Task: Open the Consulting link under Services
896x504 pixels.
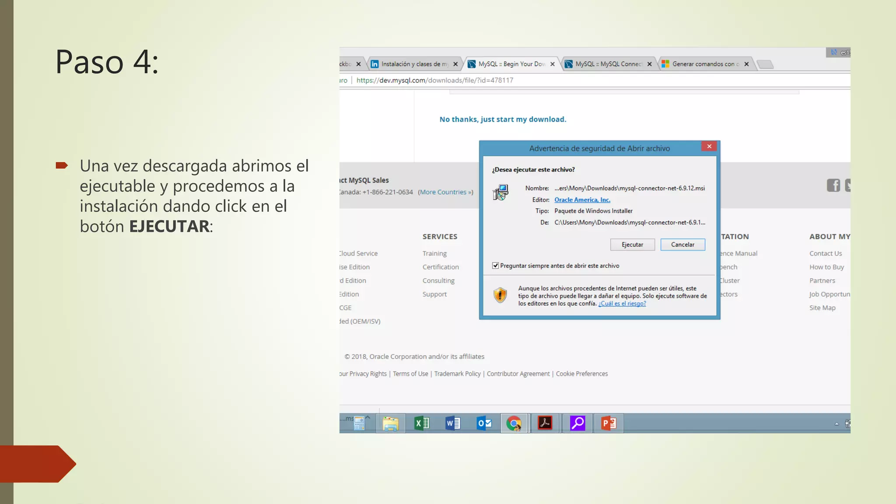Action: pyautogui.click(x=438, y=280)
